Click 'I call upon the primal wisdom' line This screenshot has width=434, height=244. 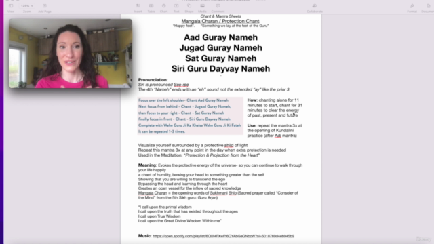165,207
